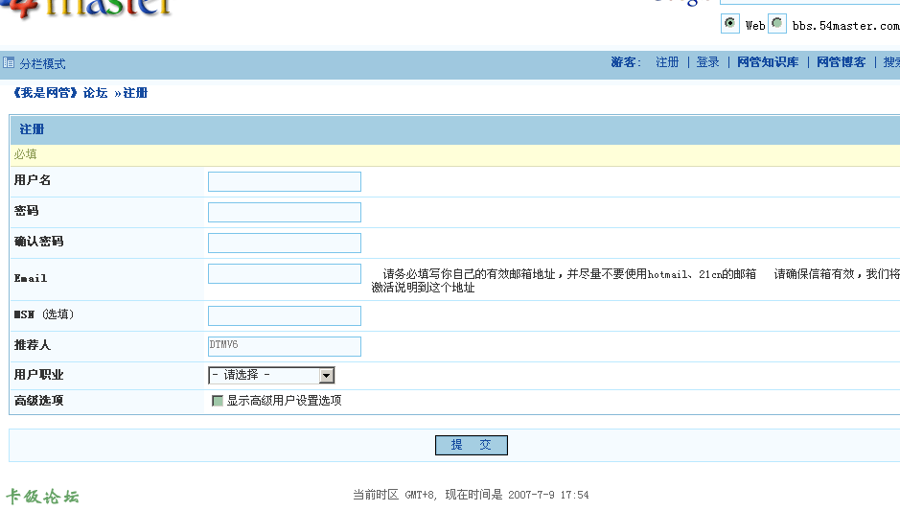
Task: Click the 54master logo
Action: point(86,9)
